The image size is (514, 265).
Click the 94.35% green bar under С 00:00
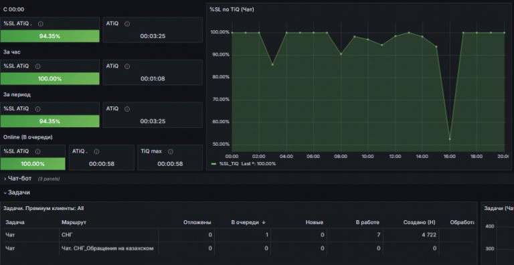click(x=50, y=36)
